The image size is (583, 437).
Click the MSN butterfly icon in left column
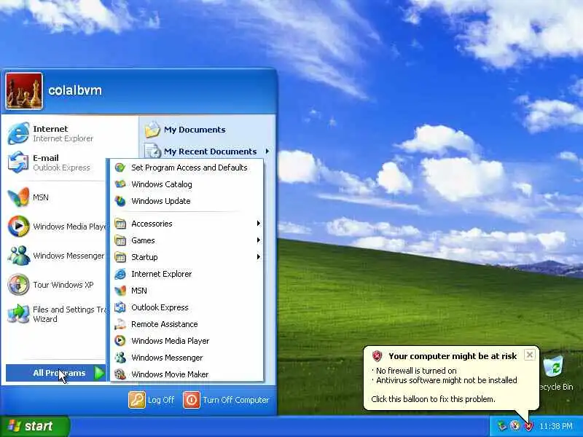click(x=18, y=197)
